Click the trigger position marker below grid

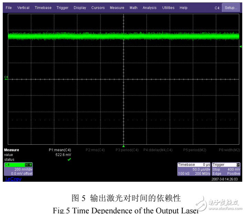click(124, 146)
